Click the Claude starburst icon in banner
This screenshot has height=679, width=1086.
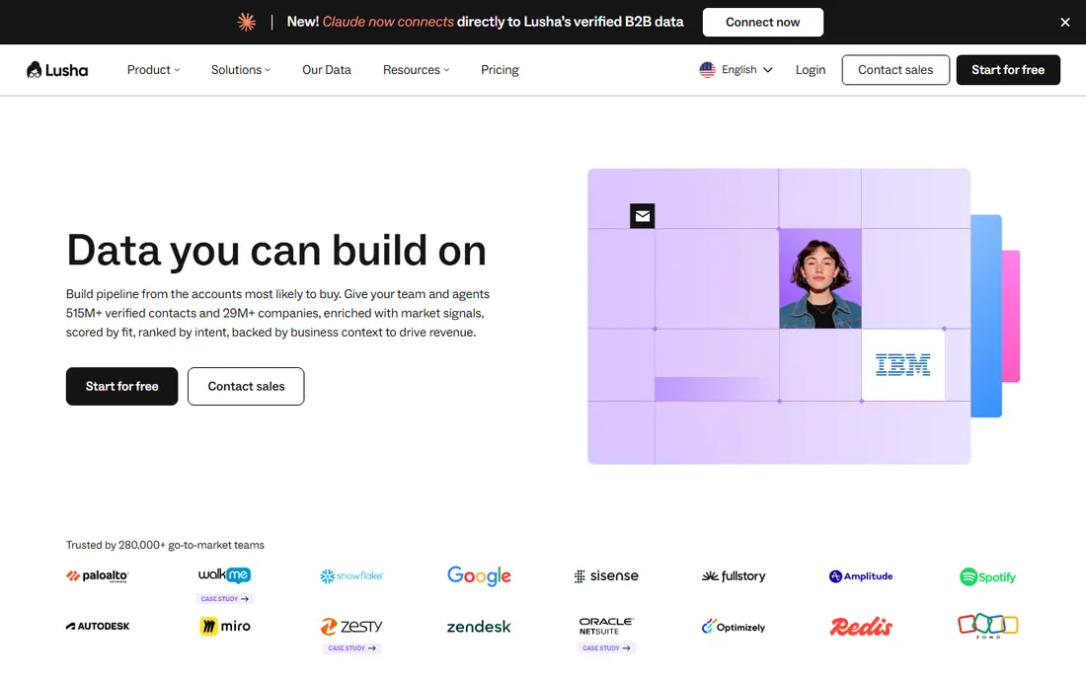pos(247,22)
